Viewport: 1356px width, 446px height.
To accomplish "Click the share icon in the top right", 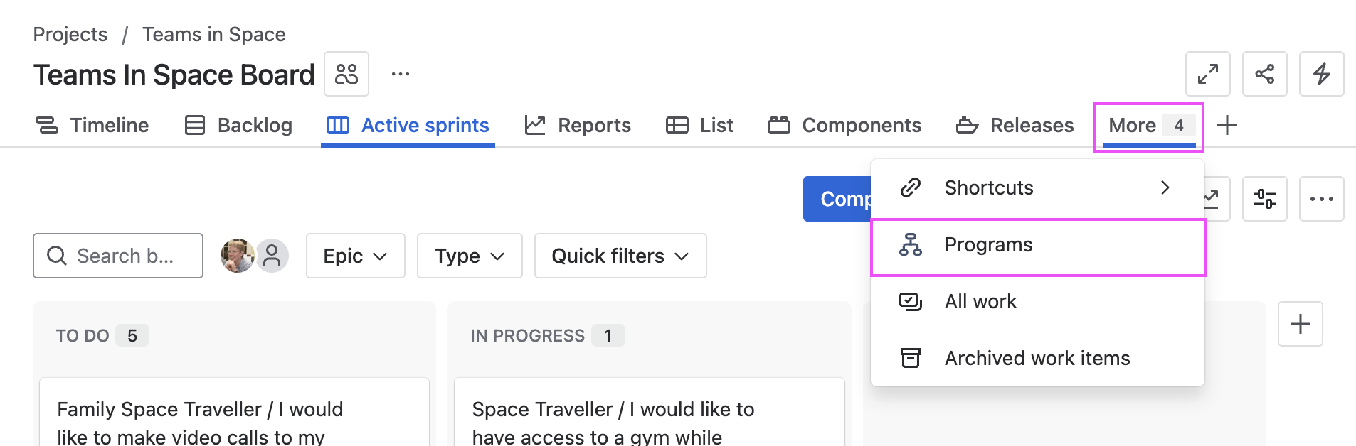I will [x=1264, y=74].
